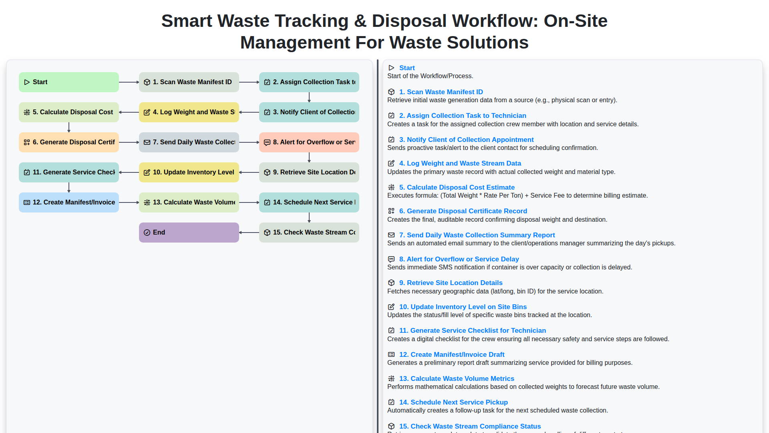The width and height of the screenshot is (769, 433).
Task: Select the Generate Service Checklist node
Action: 68,172
